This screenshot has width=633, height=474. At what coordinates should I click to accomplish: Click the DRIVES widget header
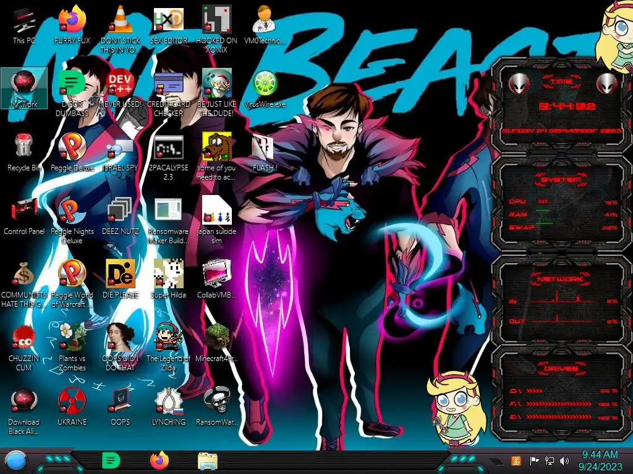(x=561, y=368)
